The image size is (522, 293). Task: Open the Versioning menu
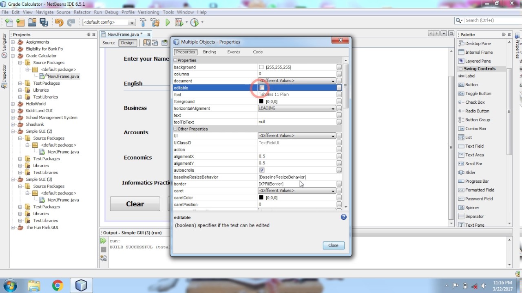pyautogui.click(x=148, y=12)
